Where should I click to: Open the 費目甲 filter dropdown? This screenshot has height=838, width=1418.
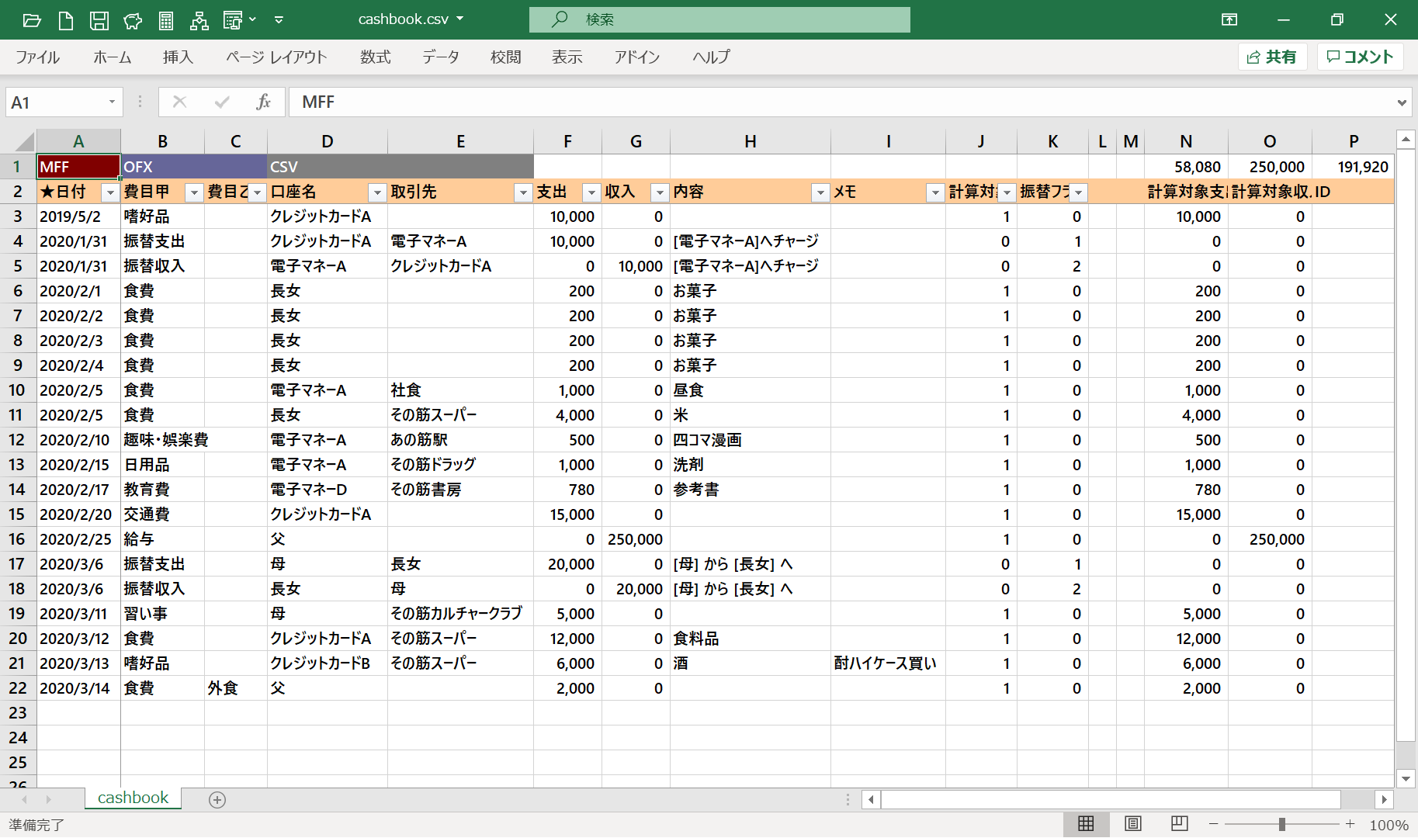point(194,192)
